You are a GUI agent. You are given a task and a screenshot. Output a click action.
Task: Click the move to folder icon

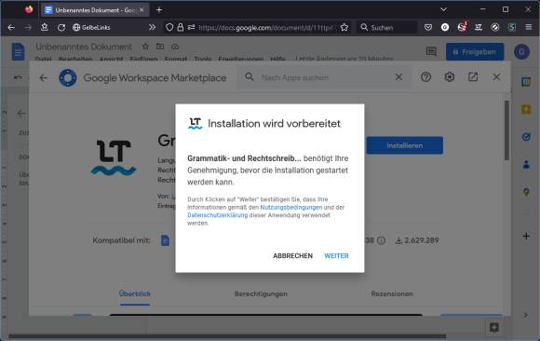(x=160, y=47)
